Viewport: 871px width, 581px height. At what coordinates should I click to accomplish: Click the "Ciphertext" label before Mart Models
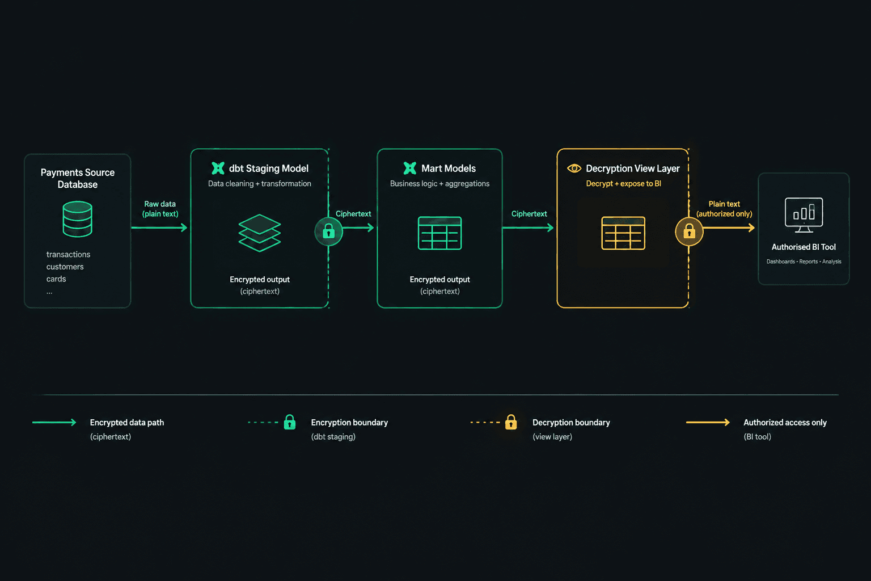pos(353,214)
